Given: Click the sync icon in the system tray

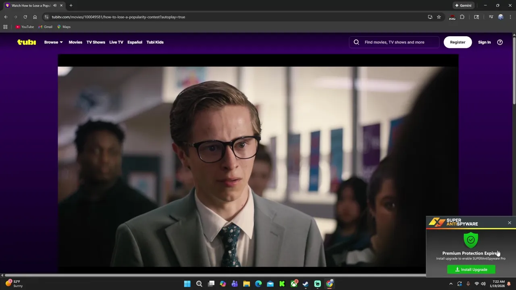Looking at the screenshot, I should point(460,284).
